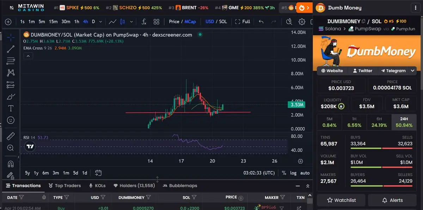Open the token Website link

click(332, 71)
